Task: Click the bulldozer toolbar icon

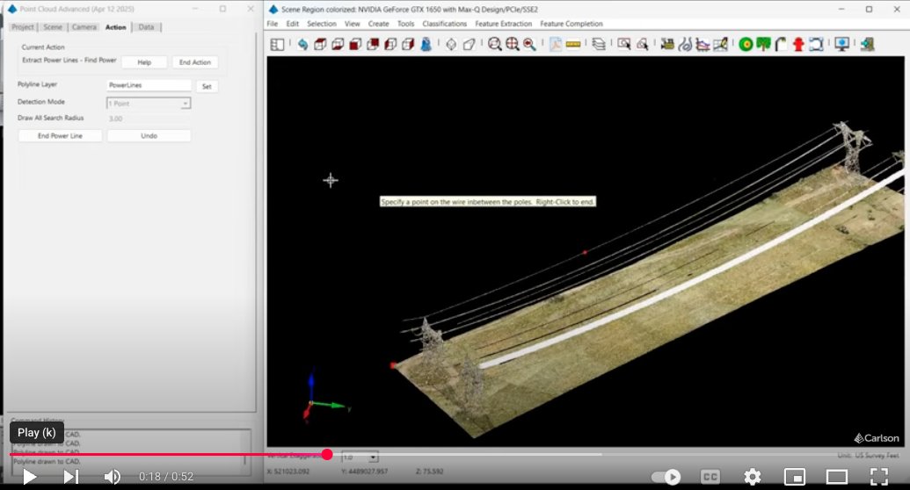Action: click(667, 44)
